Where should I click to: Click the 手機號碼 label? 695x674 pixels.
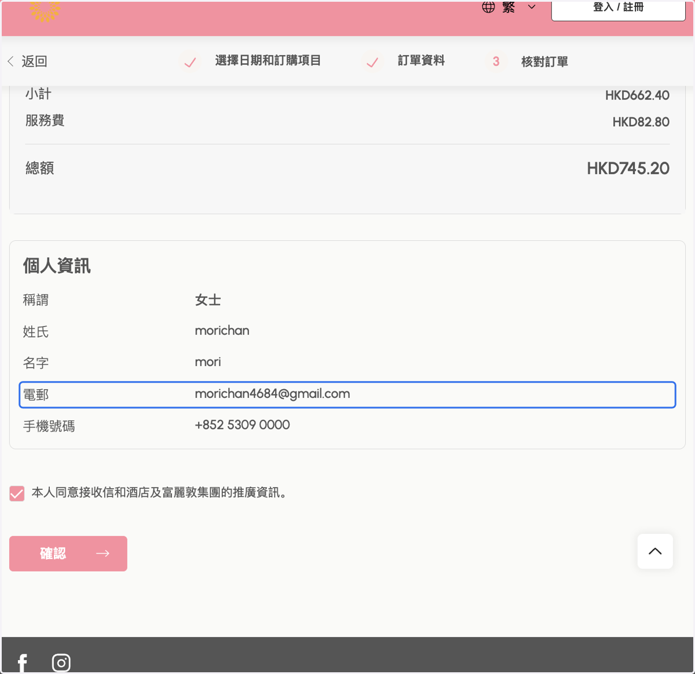point(49,426)
